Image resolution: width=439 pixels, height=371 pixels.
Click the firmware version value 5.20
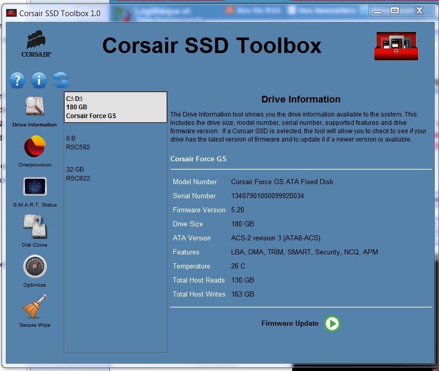pyautogui.click(x=237, y=210)
